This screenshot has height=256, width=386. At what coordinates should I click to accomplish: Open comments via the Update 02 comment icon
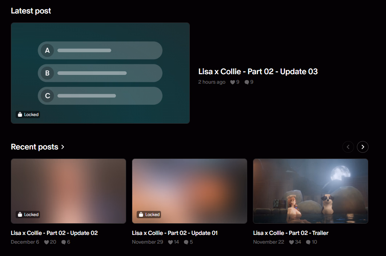(x=64, y=242)
